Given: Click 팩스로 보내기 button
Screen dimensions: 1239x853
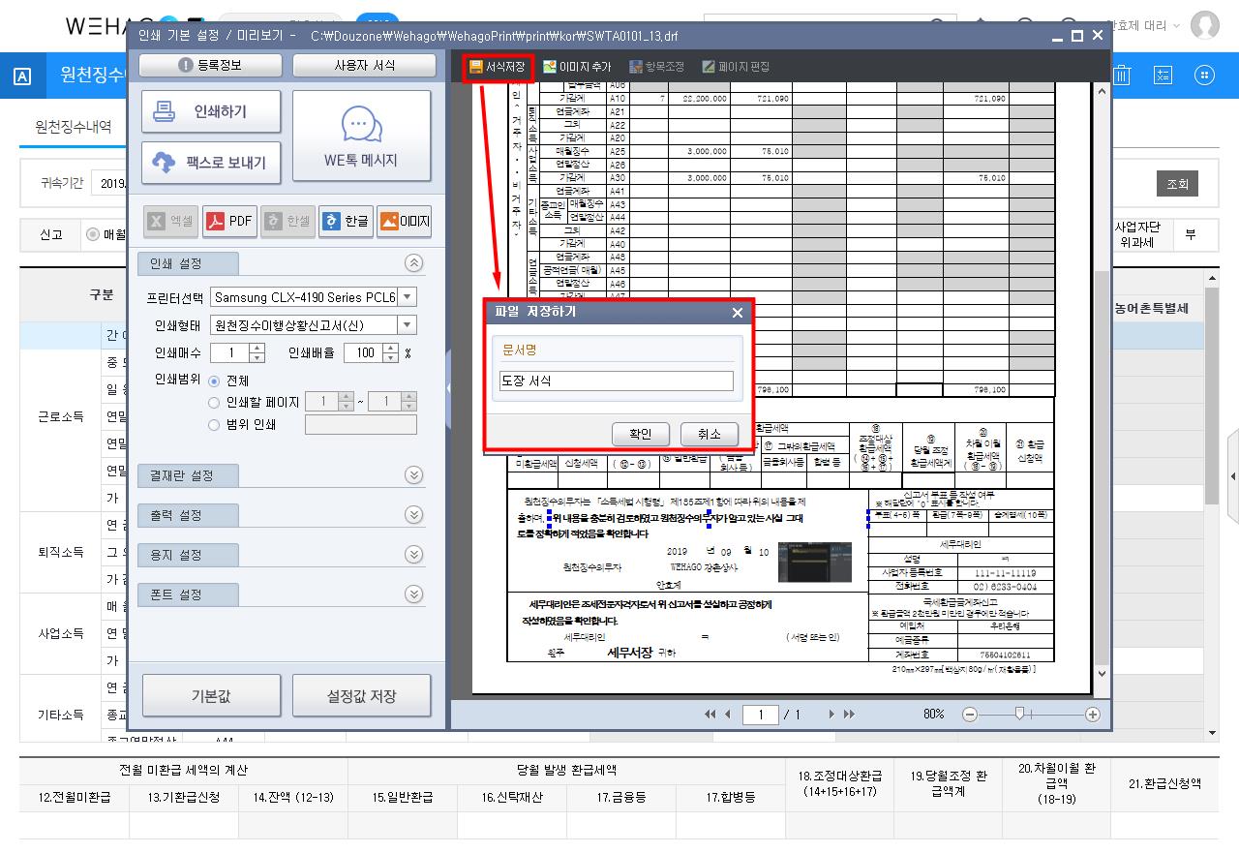Looking at the screenshot, I should [x=211, y=162].
